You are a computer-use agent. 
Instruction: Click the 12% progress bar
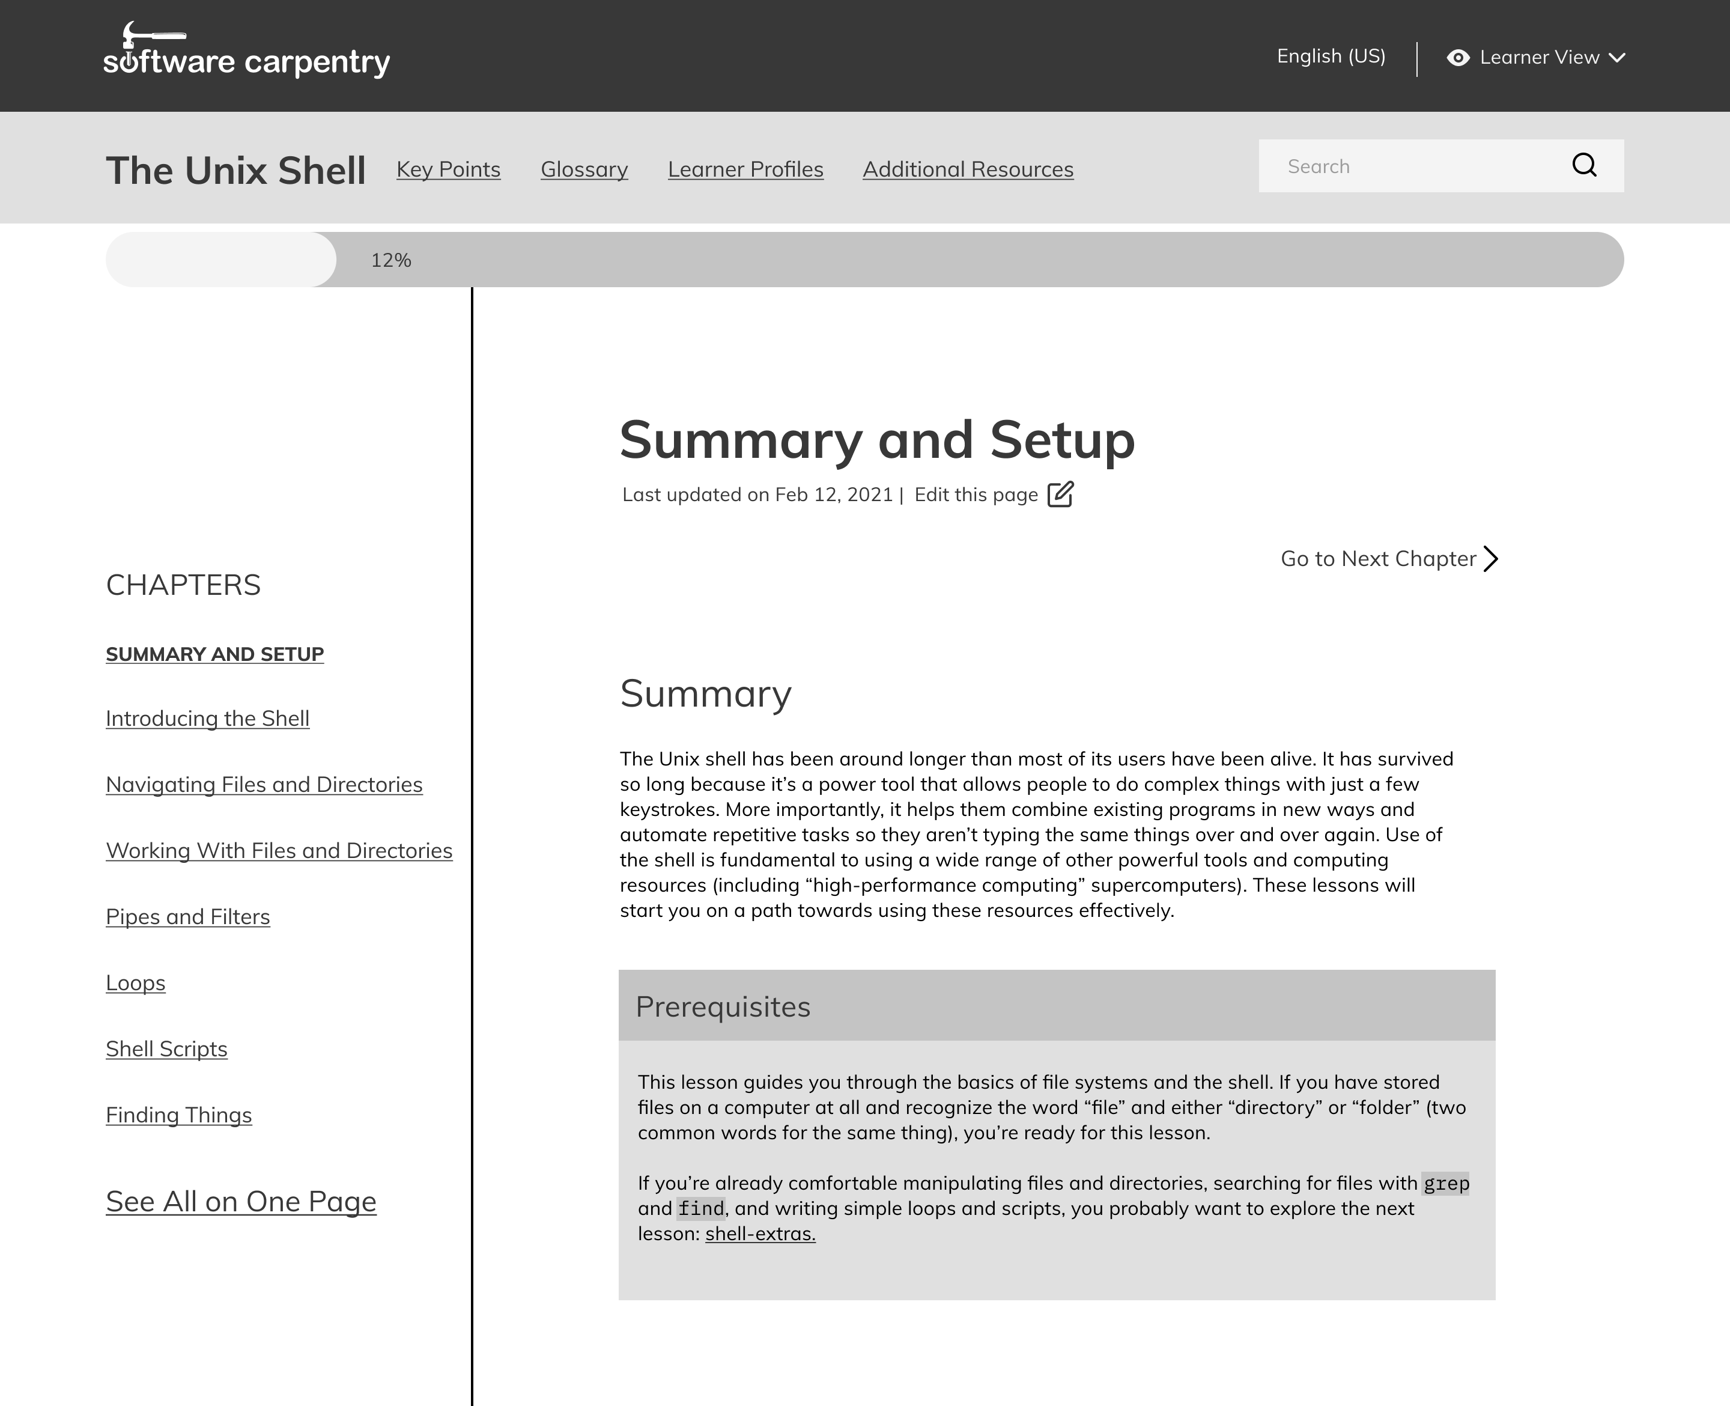[x=391, y=259]
